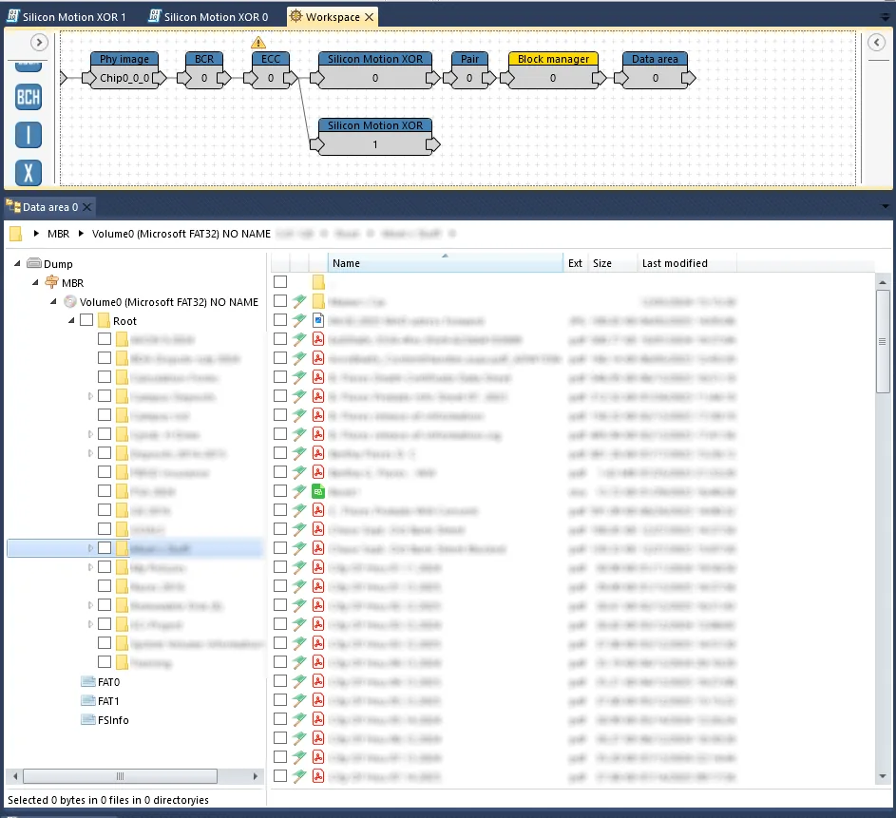The width and height of the screenshot is (896, 818).
Task: Click the folder icon in the breadcrumb bar
Action: point(15,234)
